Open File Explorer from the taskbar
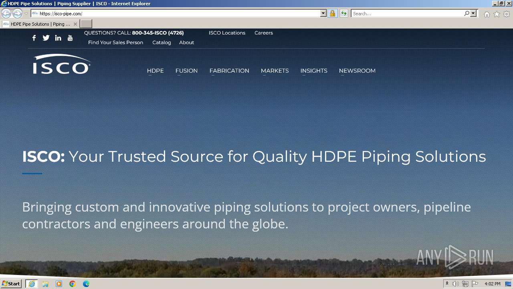Viewport: 513px width, 289px height. pos(45,284)
